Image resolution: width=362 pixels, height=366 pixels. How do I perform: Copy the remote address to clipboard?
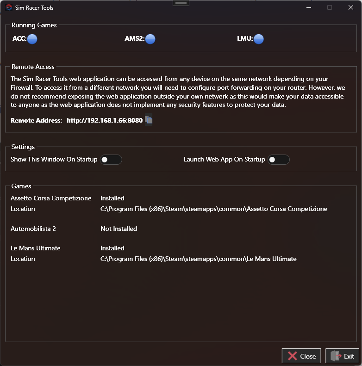click(149, 120)
